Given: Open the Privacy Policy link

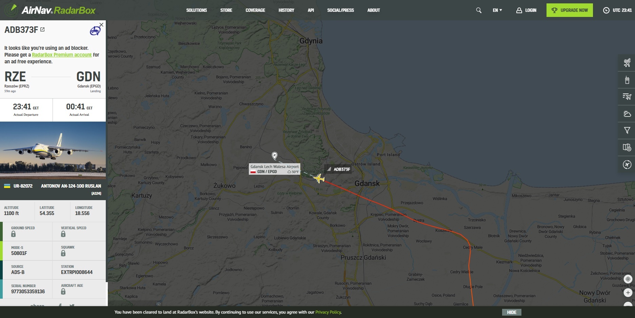Looking at the screenshot, I should pos(328,312).
